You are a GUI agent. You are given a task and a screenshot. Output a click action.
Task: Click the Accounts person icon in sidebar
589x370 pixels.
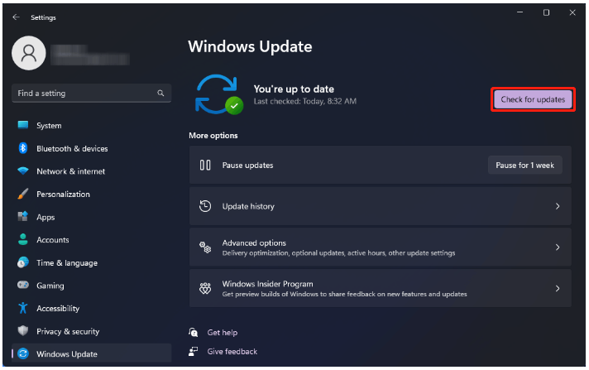tap(23, 239)
